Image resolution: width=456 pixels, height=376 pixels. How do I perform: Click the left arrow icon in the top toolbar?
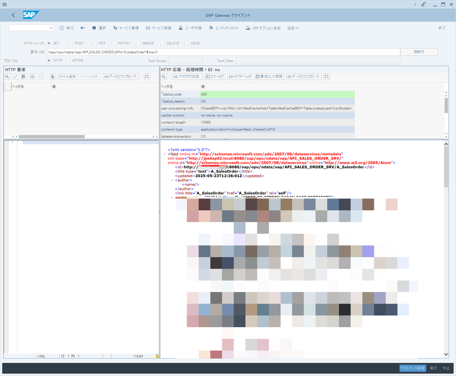pyautogui.click(x=83, y=28)
